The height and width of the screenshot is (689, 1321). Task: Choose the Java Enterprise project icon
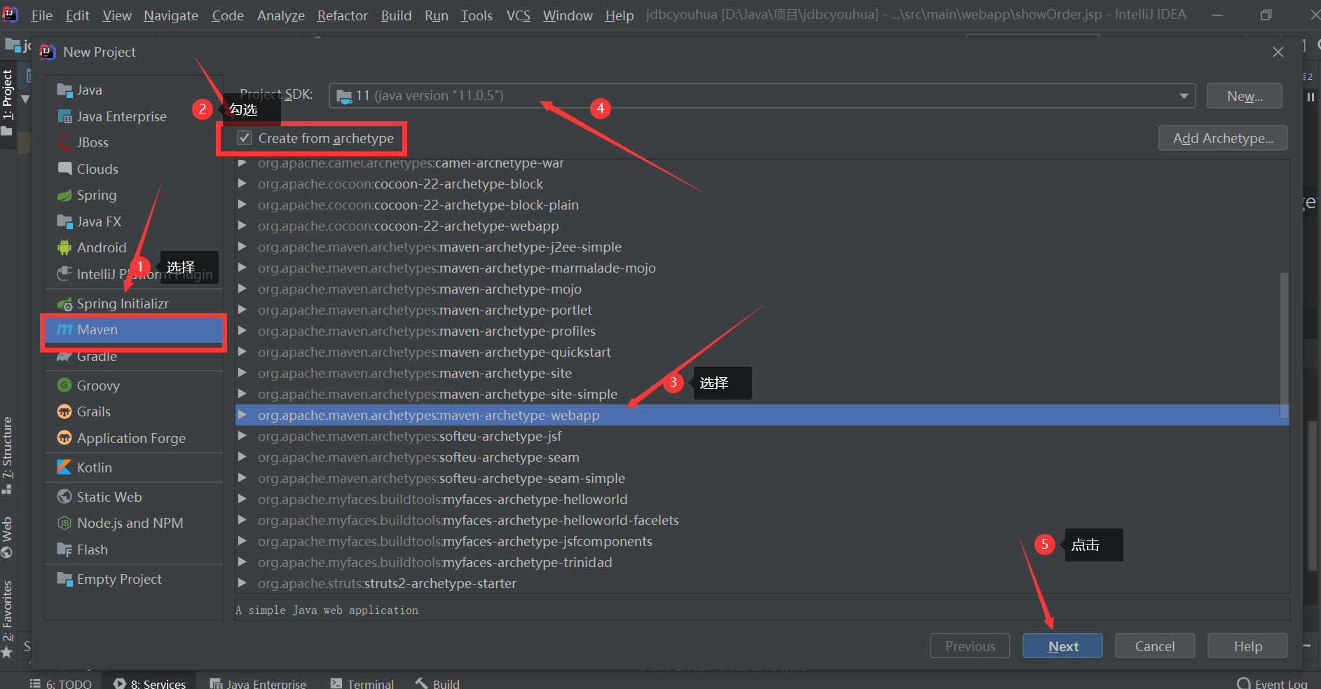pyautogui.click(x=64, y=116)
